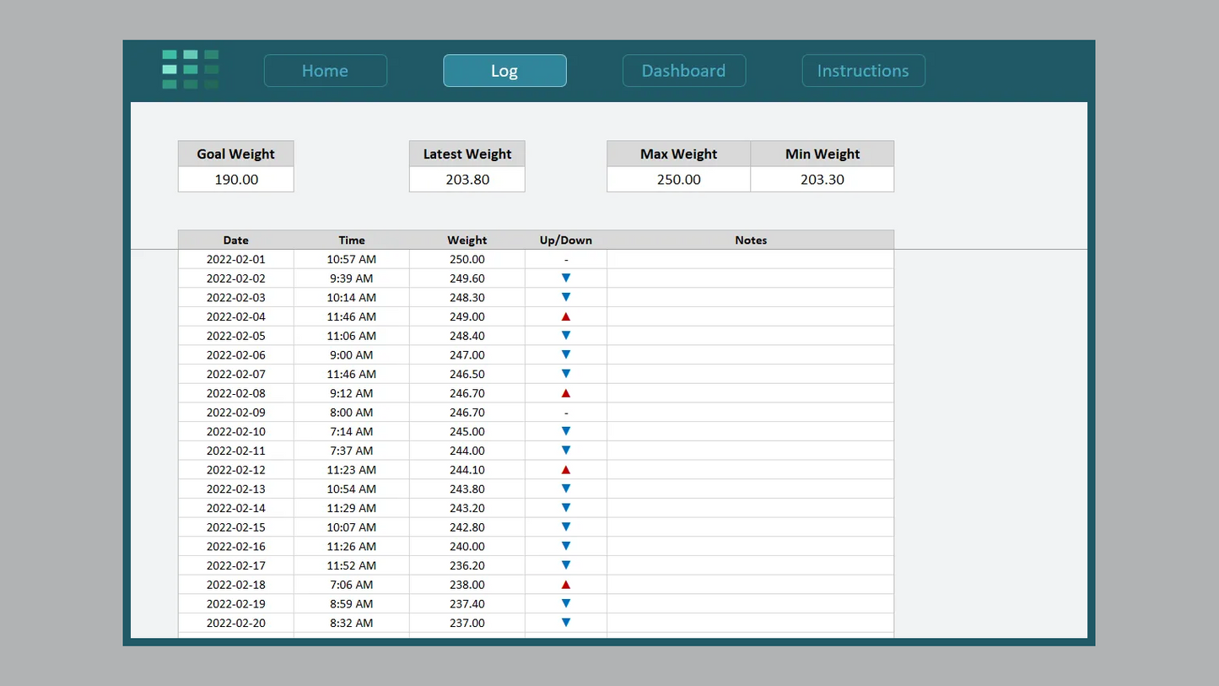Click the Date column header
Viewport: 1219px width, 686px height.
coord(236,240)
